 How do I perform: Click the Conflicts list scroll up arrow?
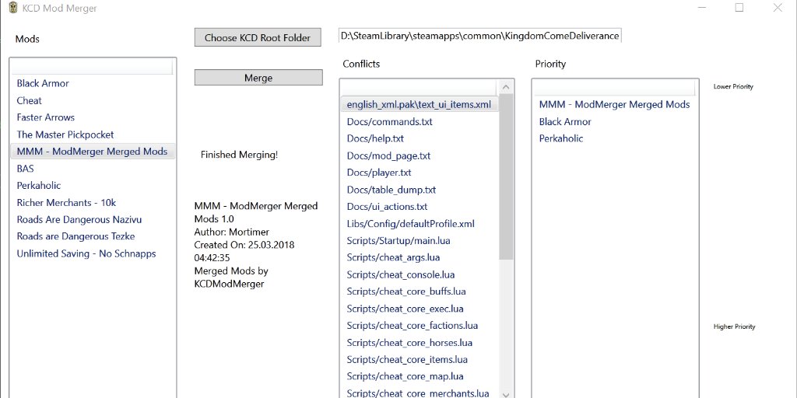click(x=506, y=87)
